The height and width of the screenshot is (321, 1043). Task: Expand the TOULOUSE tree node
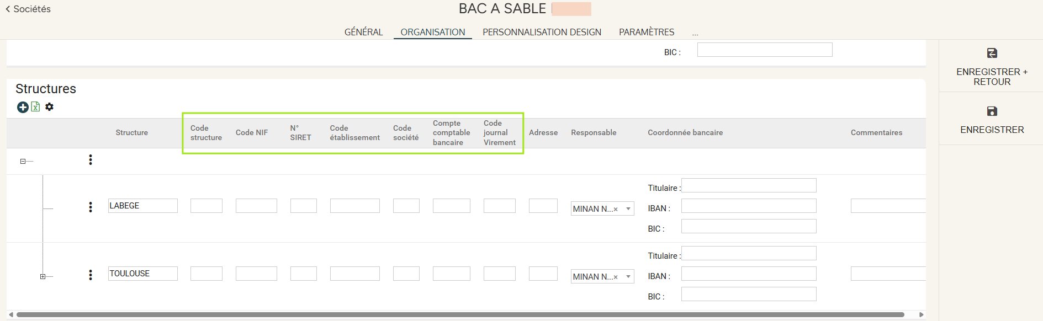click(43, 276)
